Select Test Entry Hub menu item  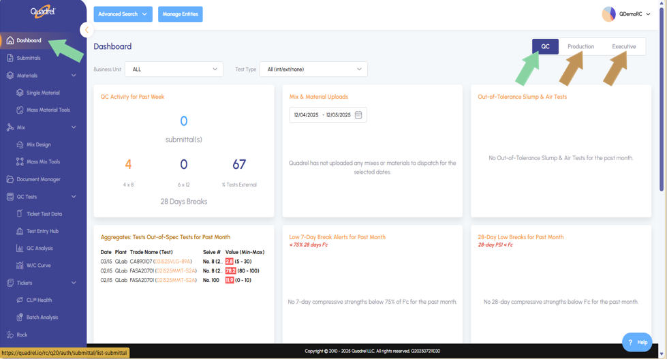tap(42, 231)
